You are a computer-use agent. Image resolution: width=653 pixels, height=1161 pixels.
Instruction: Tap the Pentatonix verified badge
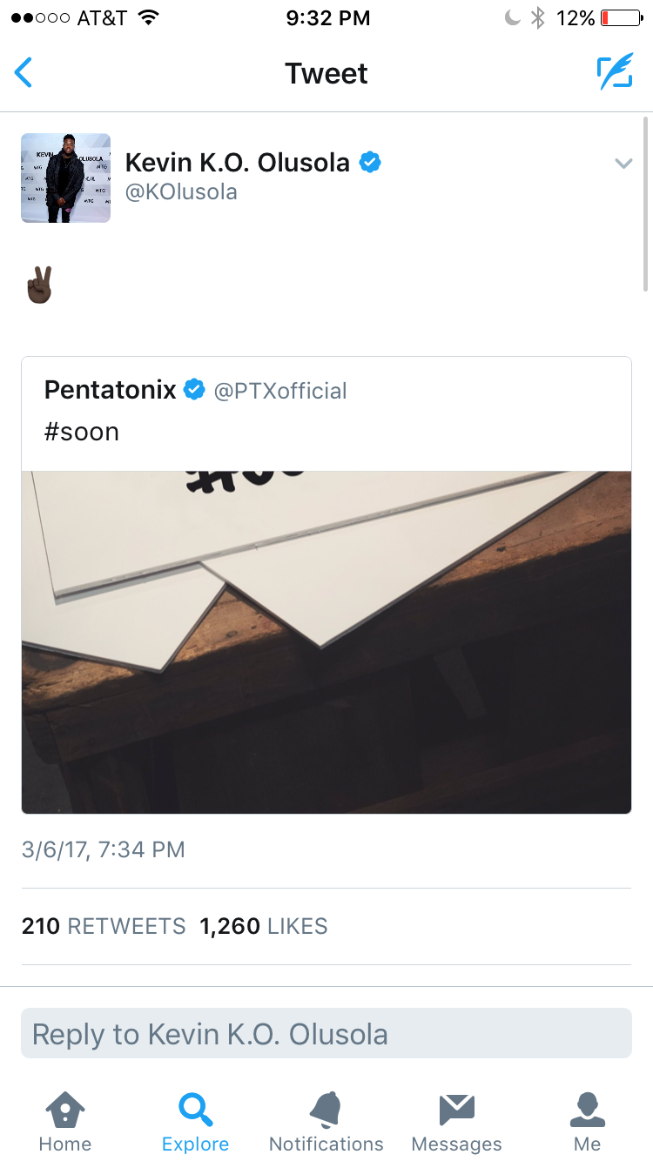pyautogui.click(x=194, y=390)
